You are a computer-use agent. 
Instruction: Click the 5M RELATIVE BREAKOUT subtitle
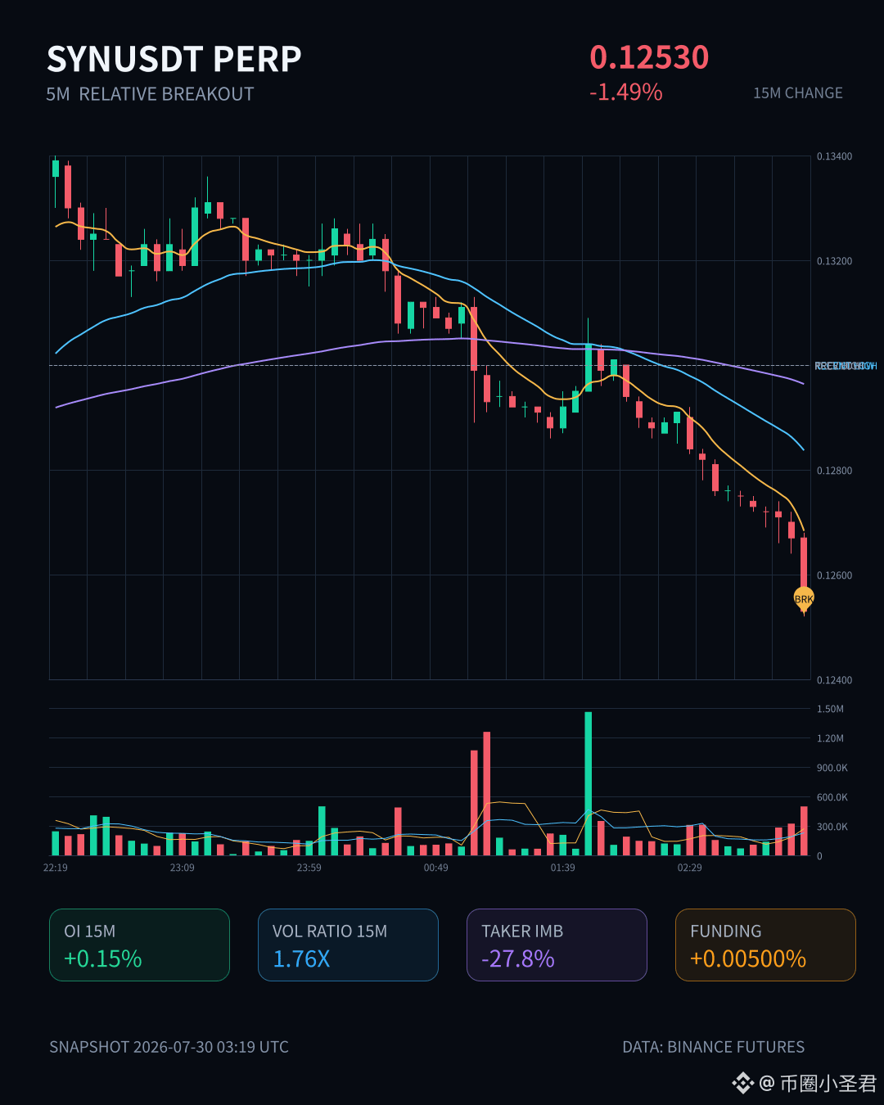150,94
